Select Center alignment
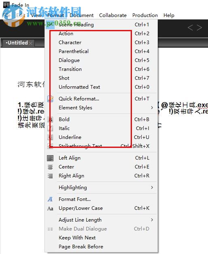Screen dimensions: 208x254 tap(101, 167)
